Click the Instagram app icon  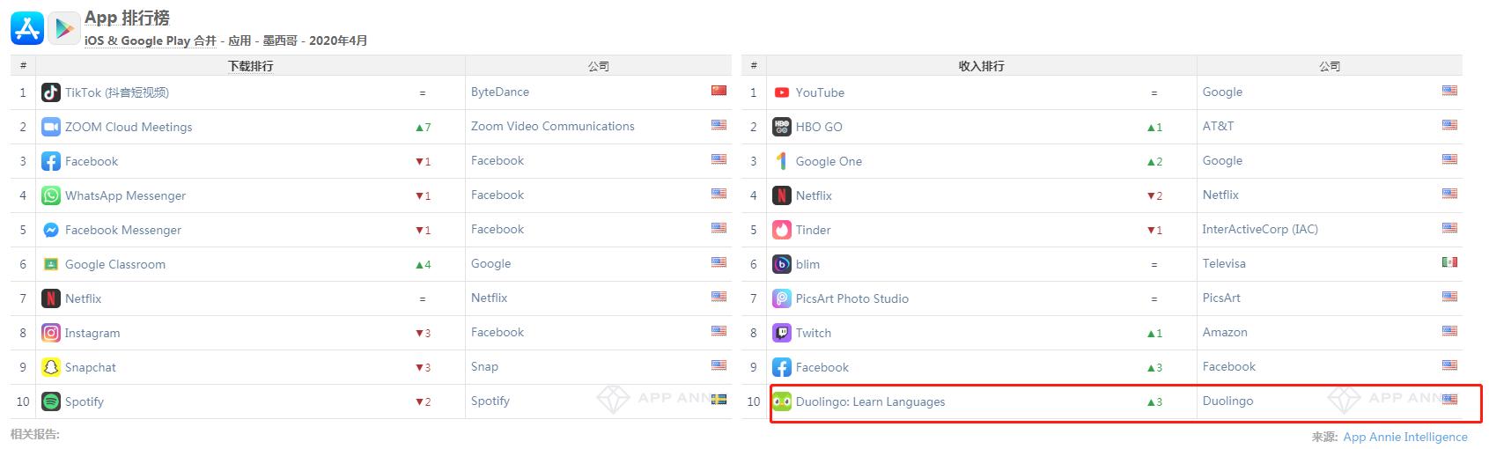click(x=51, y=333)
